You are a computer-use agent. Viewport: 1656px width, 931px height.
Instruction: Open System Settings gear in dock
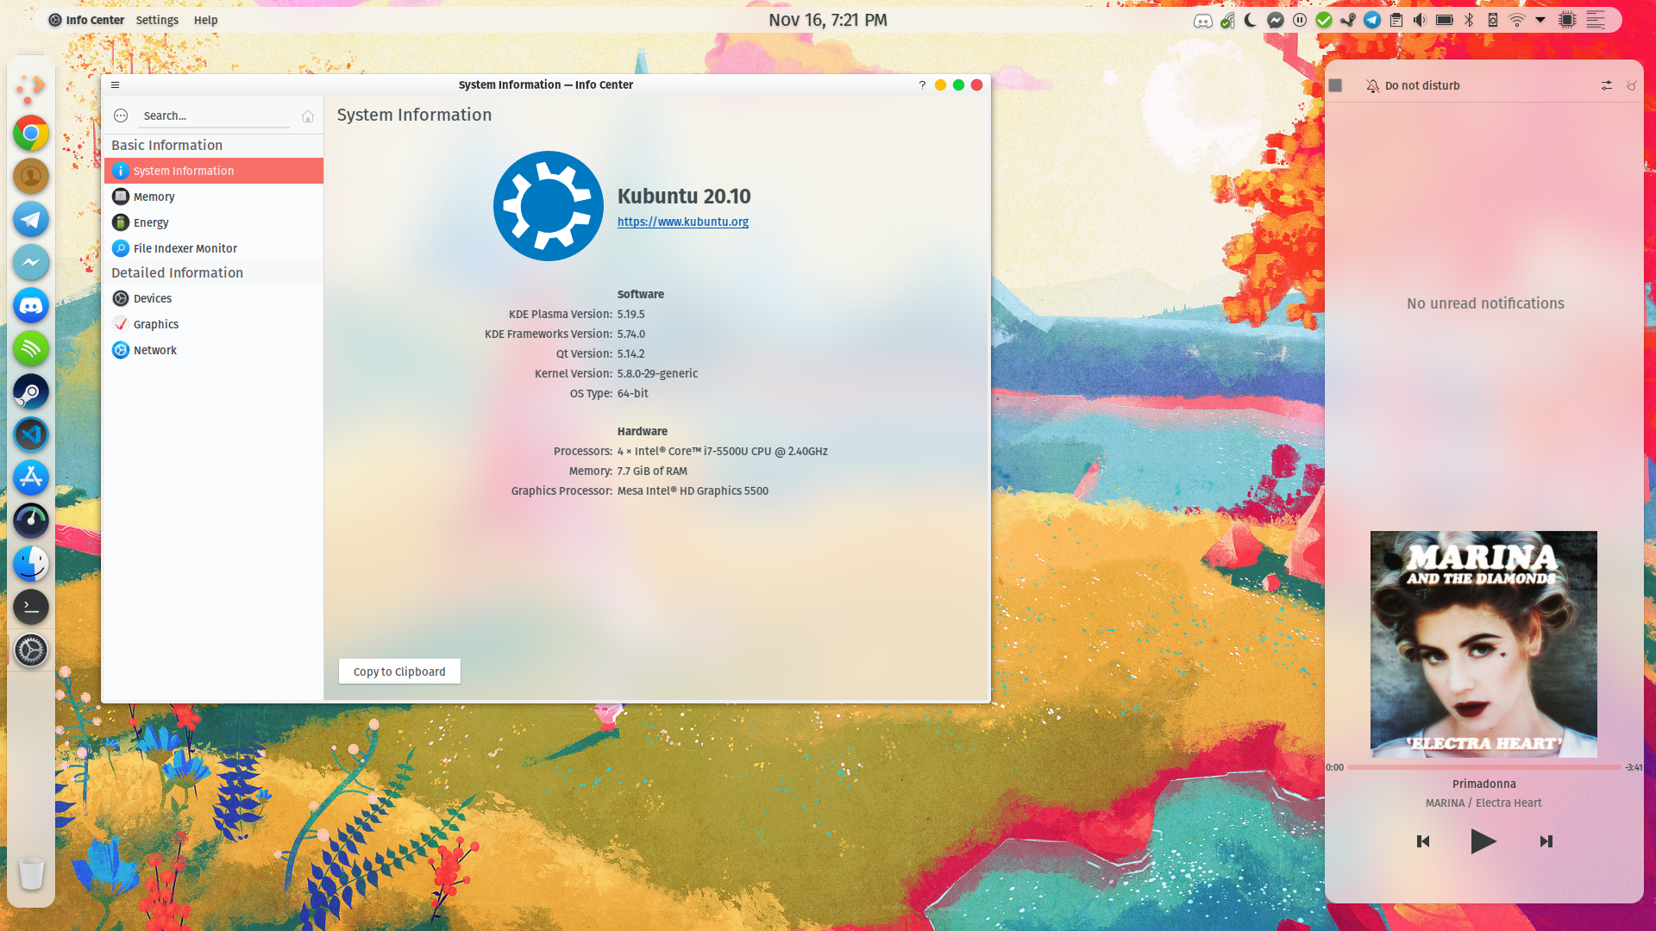coord(31,650)
